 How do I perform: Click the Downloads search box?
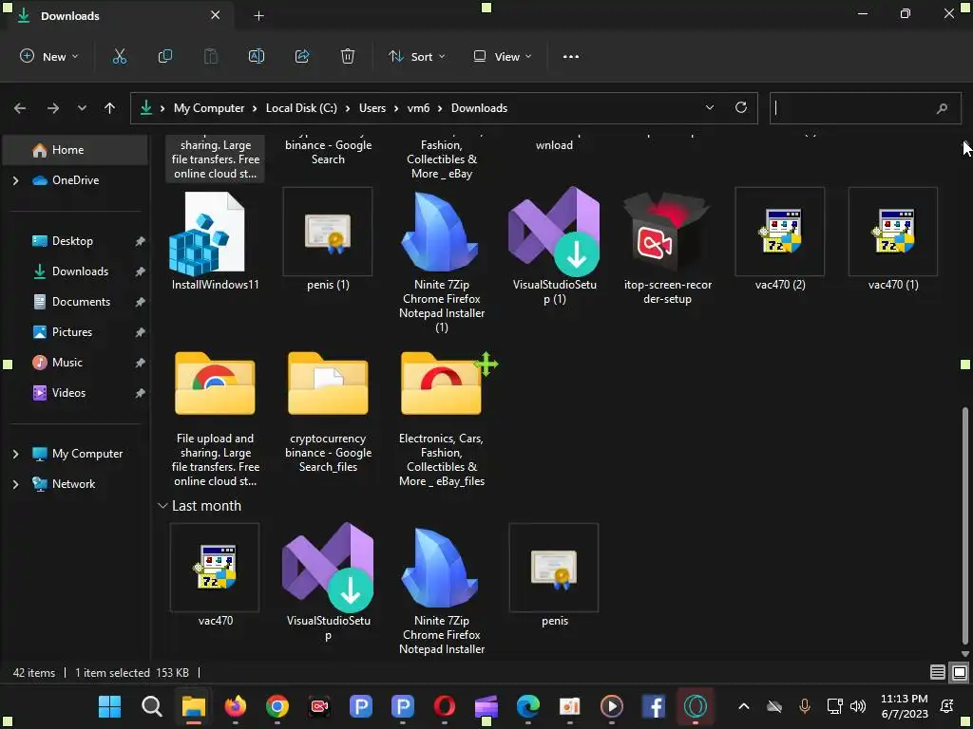tap(865, 108)
